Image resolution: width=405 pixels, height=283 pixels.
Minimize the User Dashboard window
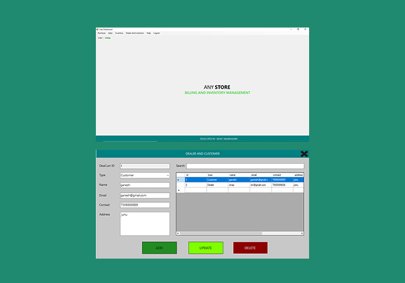pos(291,29)
